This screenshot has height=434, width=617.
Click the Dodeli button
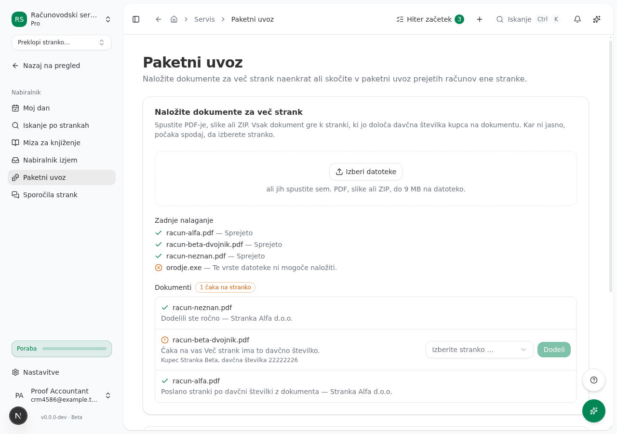[554, 350]
